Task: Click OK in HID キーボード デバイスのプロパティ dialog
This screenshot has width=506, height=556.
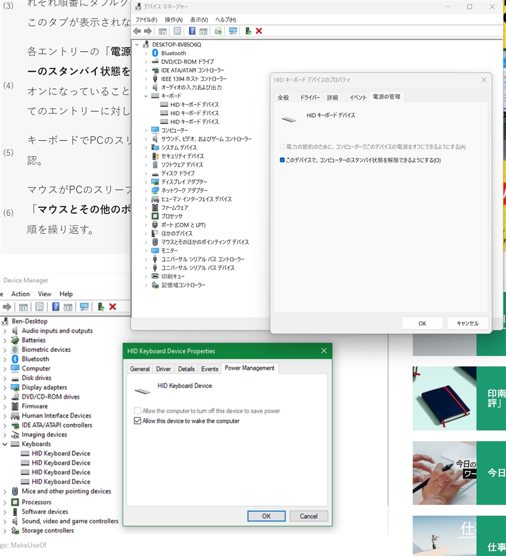Action: coord(422,324)
